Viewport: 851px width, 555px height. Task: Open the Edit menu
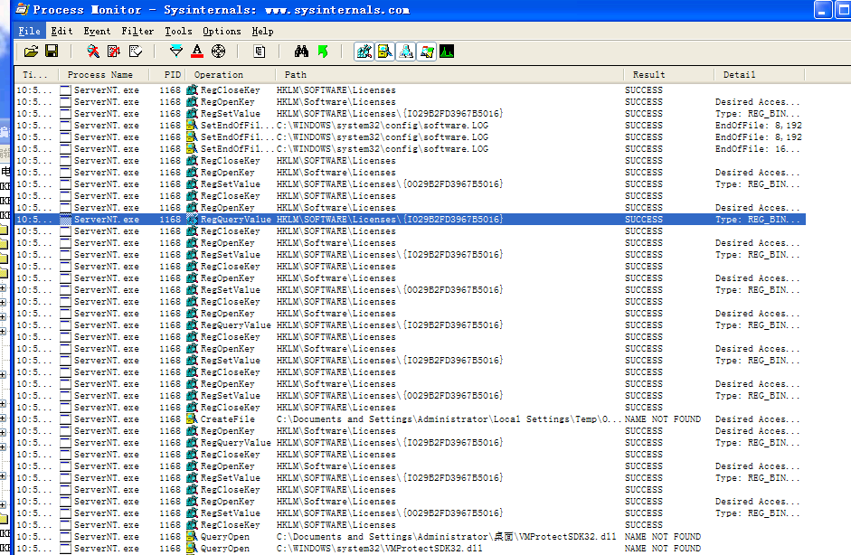[x=61, y=31]
